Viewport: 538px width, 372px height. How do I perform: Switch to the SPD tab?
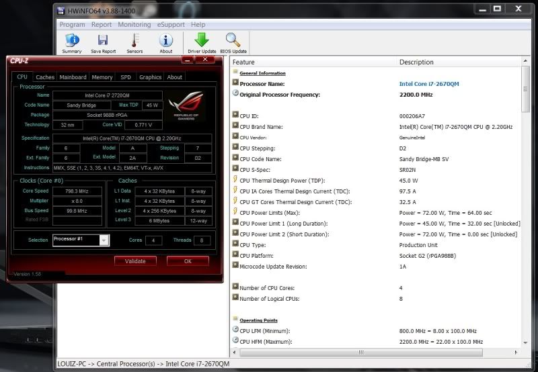click(126, 77)
